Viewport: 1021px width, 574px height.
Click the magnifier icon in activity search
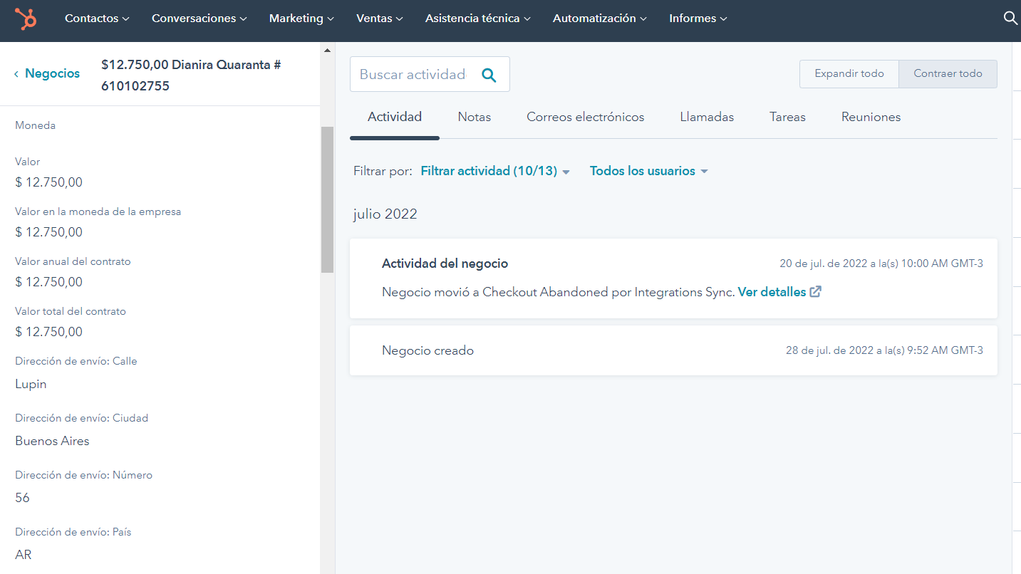[489, 75]
